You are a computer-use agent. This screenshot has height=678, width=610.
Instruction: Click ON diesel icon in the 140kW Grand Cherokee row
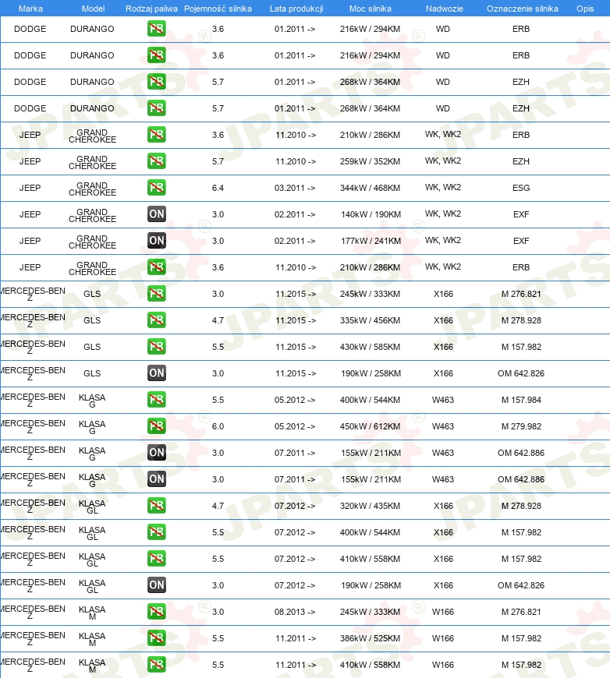156,214
